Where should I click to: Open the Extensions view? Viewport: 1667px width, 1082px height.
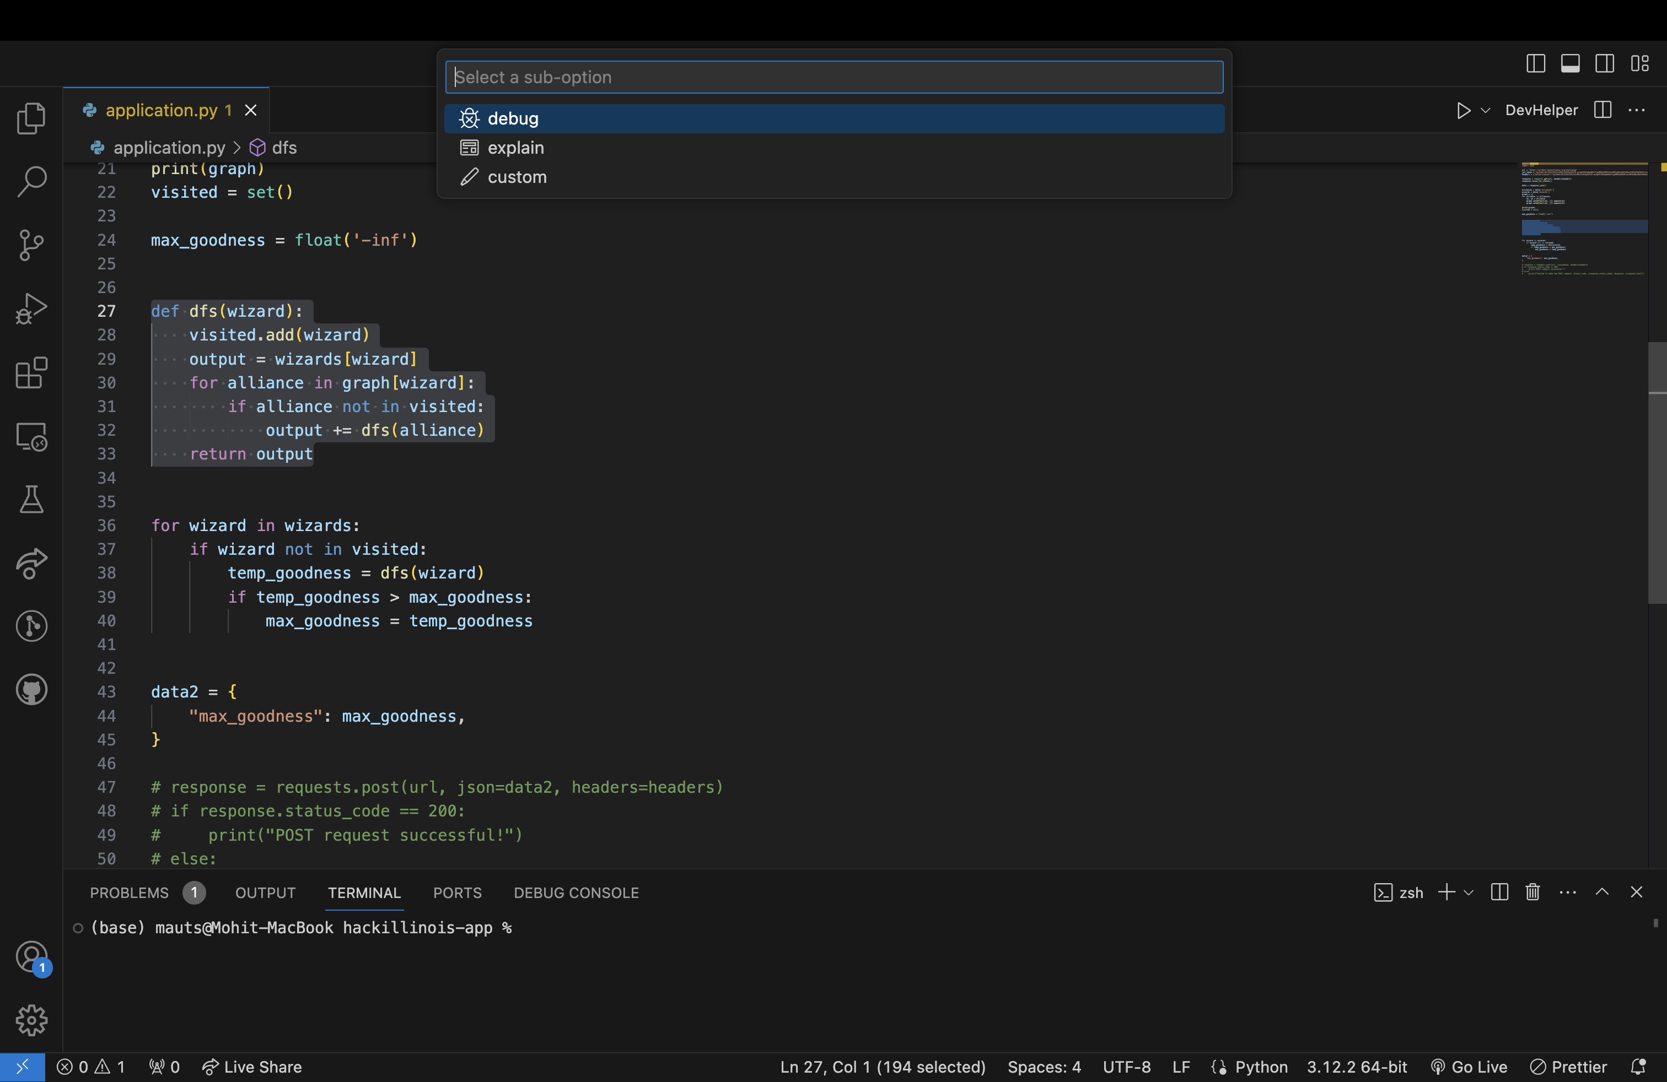point(31,372)
